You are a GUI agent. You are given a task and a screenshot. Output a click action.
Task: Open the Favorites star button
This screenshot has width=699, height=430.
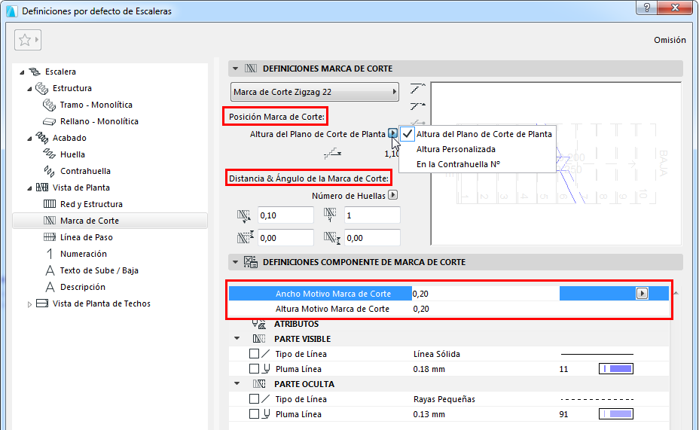(28, 40)
